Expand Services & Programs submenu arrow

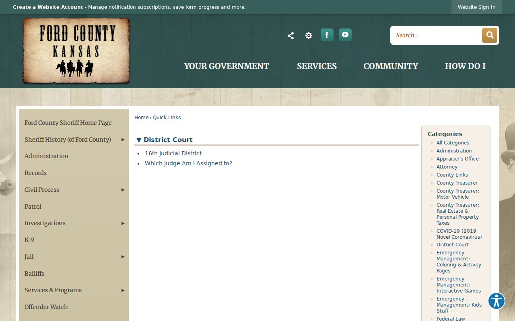click(123, 290)
